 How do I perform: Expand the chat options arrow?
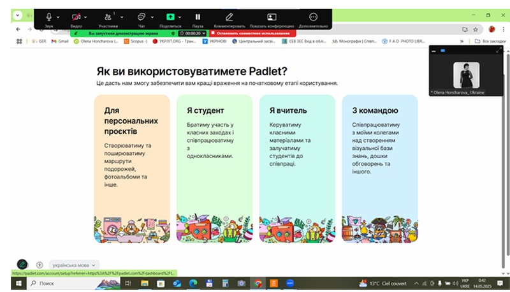click(x=152, y=17)
